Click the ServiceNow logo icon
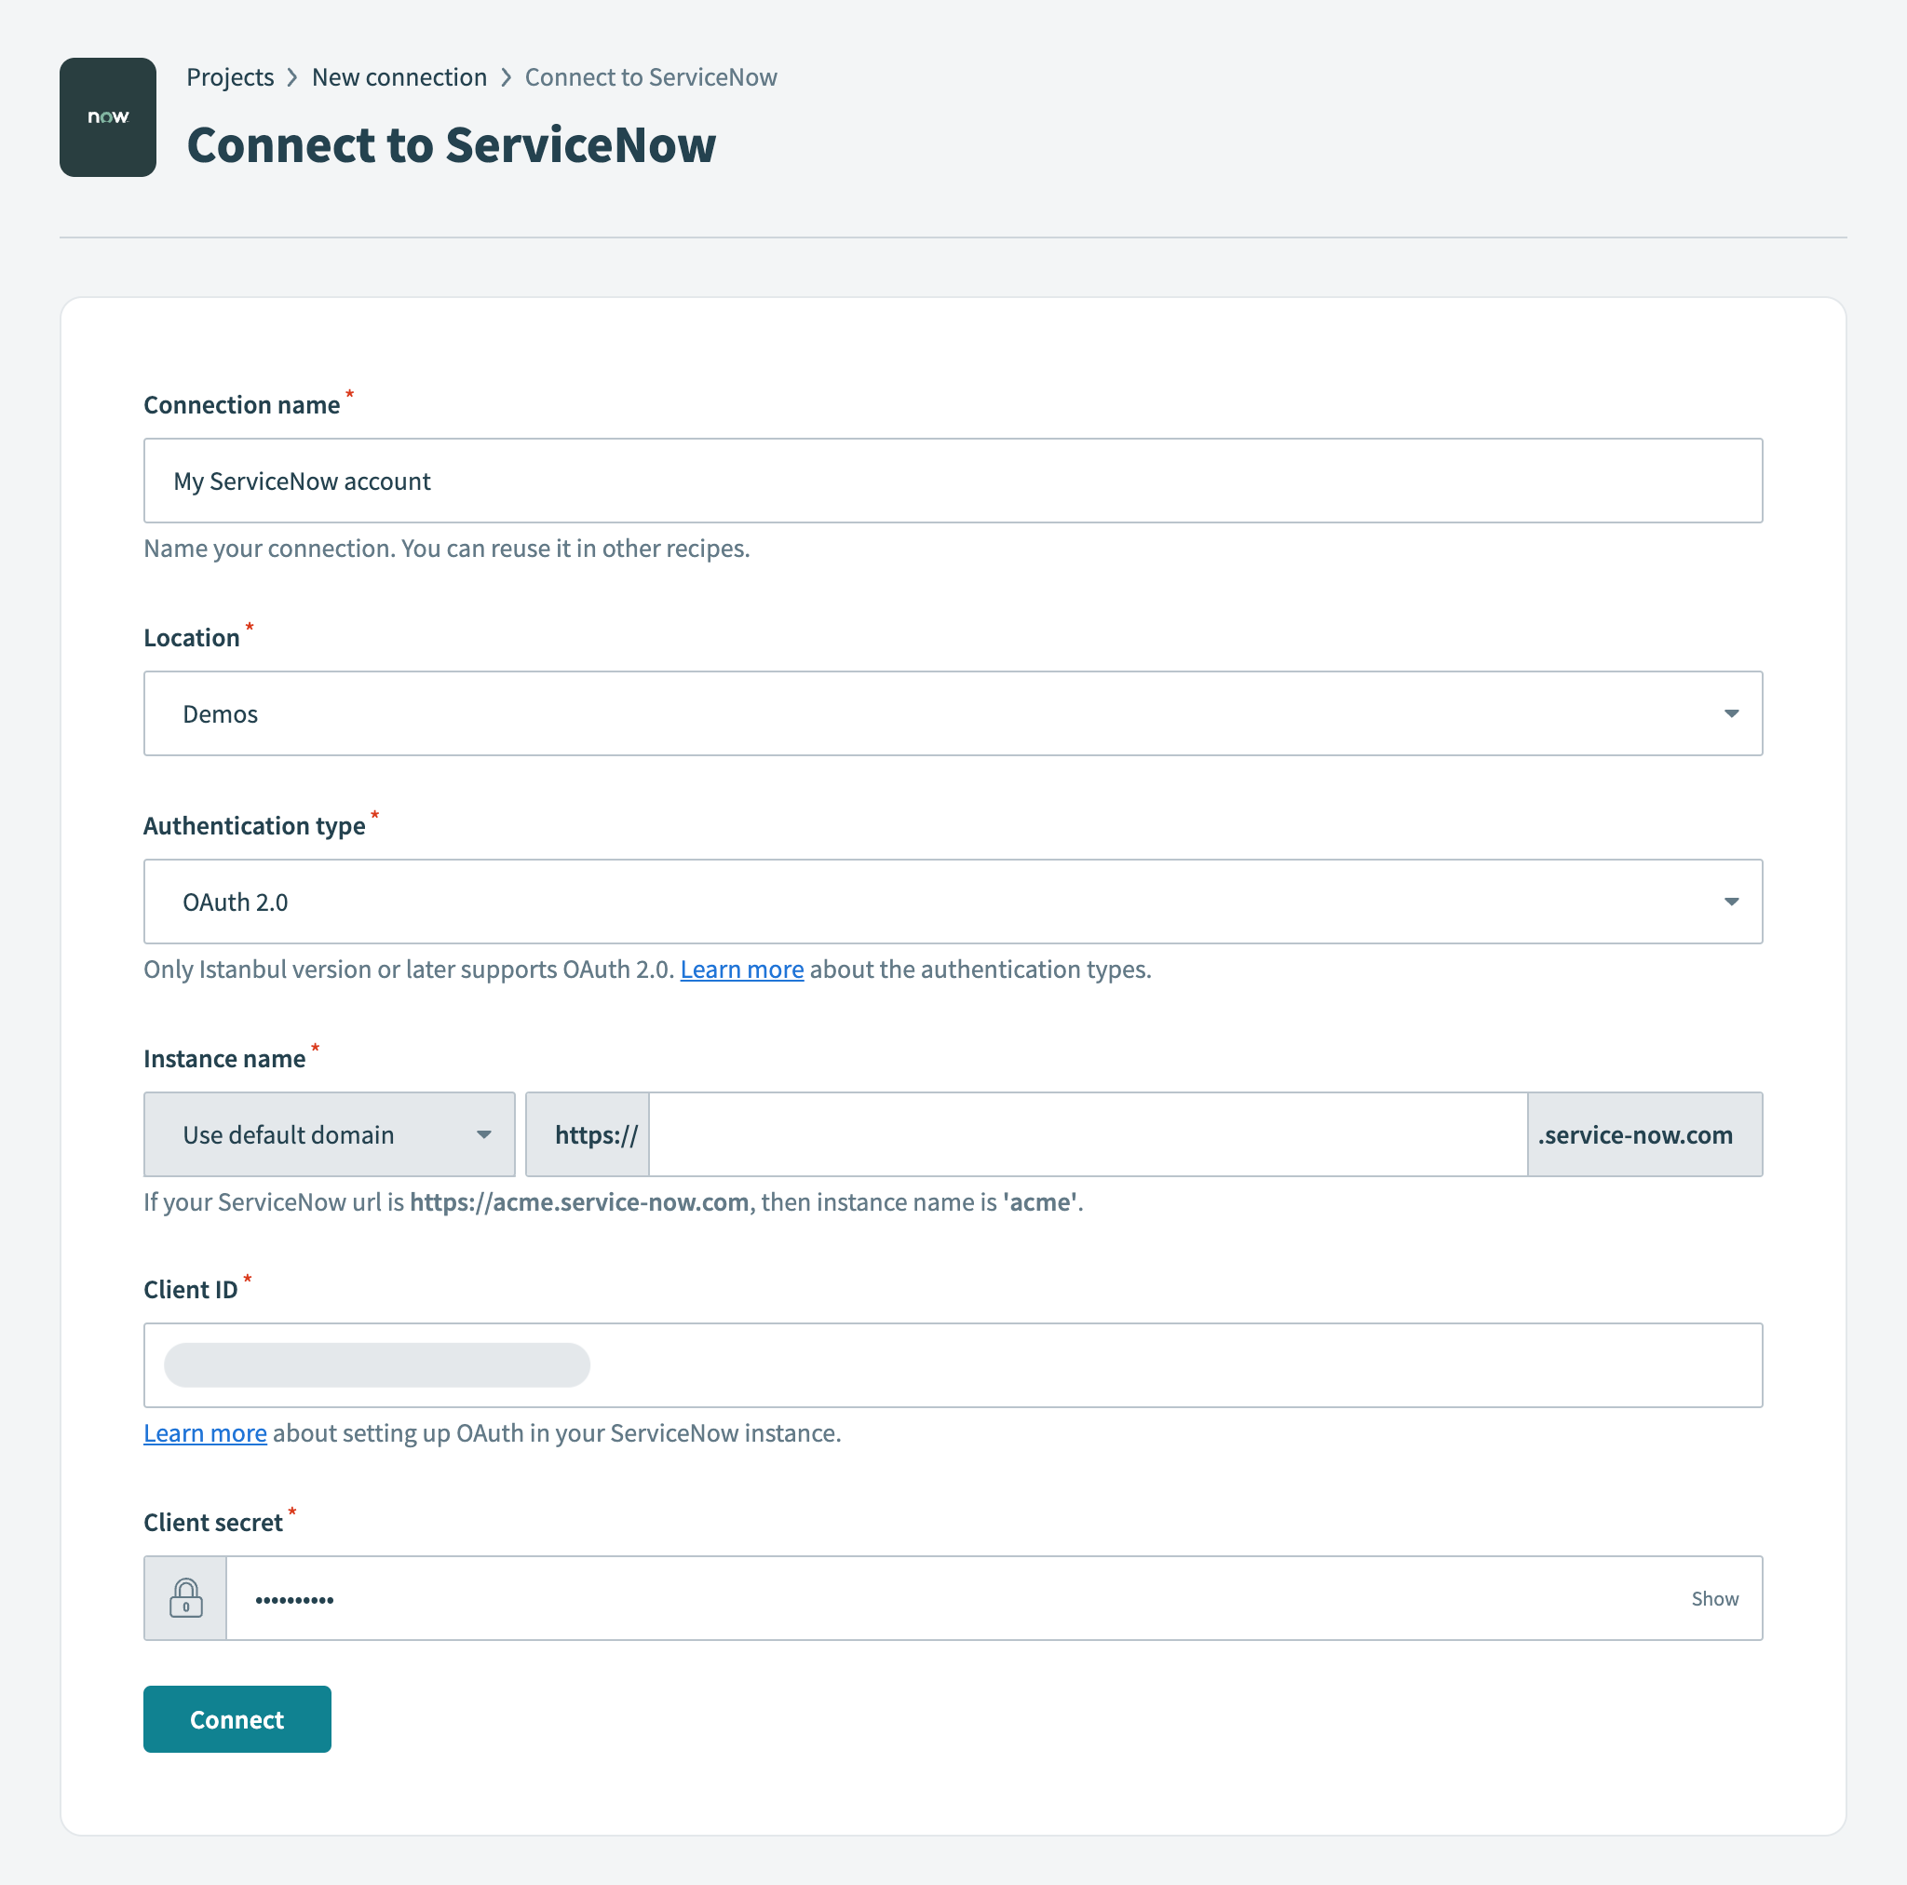 (x=108, y=117)
